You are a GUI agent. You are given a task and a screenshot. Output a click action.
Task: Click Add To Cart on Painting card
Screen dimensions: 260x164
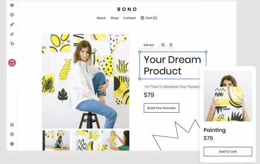coord(227,151)
